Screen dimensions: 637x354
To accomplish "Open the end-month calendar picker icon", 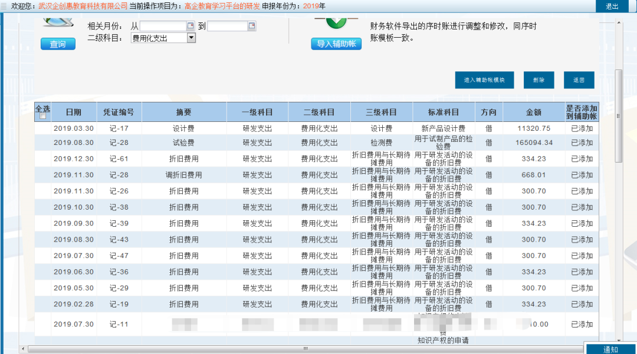I will [x=252, y=26].
